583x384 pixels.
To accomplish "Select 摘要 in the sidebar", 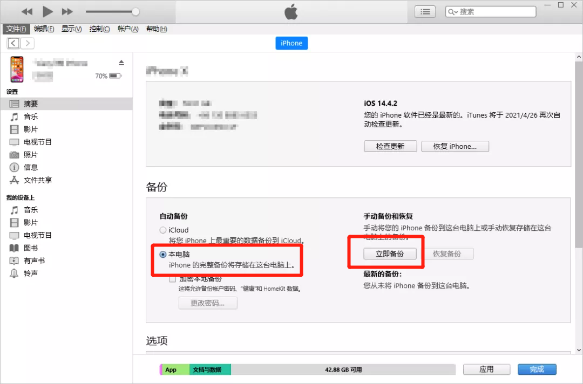I will [66, 104].
